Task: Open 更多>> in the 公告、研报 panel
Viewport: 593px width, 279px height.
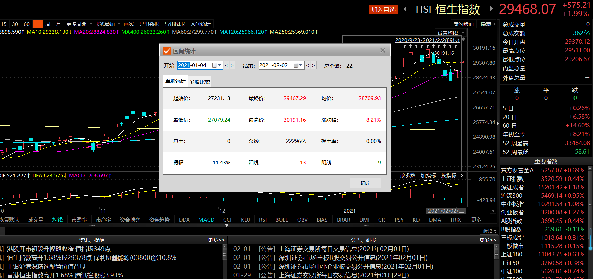Action: [488, 240]
